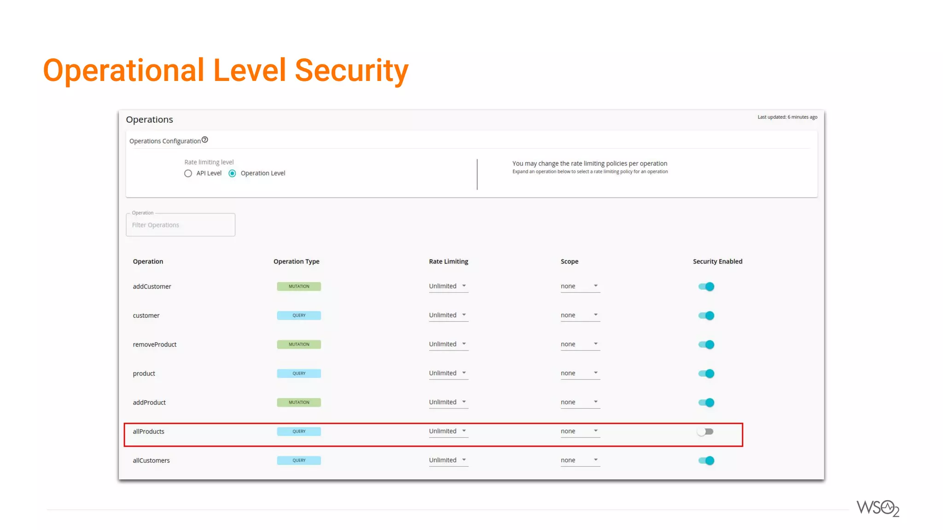The image size is (943, 530).
Task: Open Scope dropdown for allCustomers
Action: click(580, 460)
